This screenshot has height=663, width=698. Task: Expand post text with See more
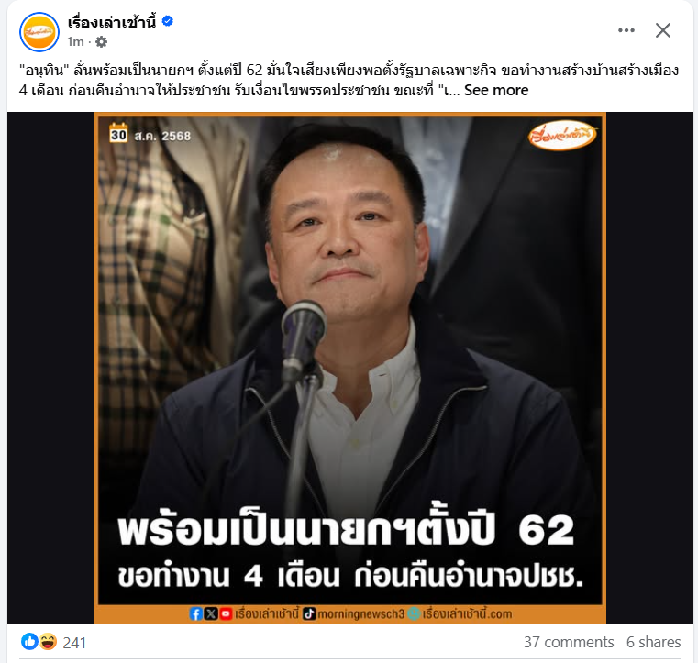click(496, 91)
